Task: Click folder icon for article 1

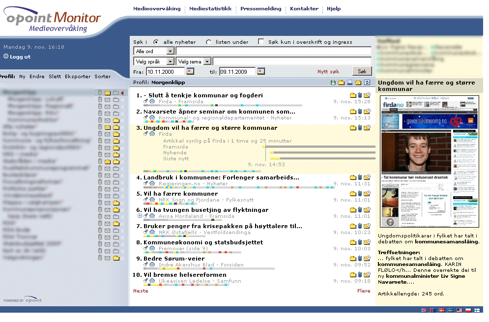Action: pos(352,95)
